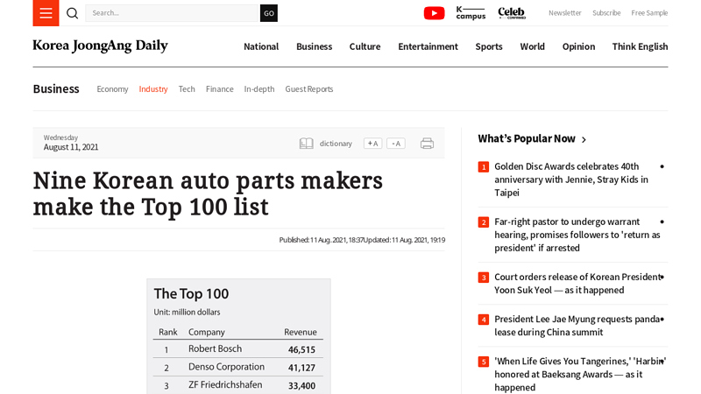701x394 pixels.
Task: Open the Entertainment section
Action: click(x=428, y=46)
